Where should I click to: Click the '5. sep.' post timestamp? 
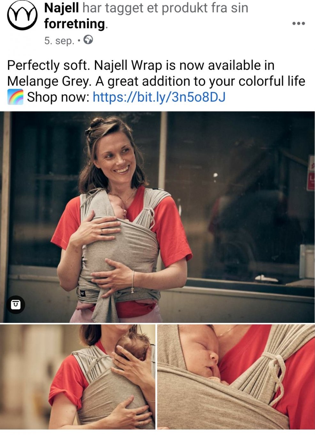coord(59,41)
